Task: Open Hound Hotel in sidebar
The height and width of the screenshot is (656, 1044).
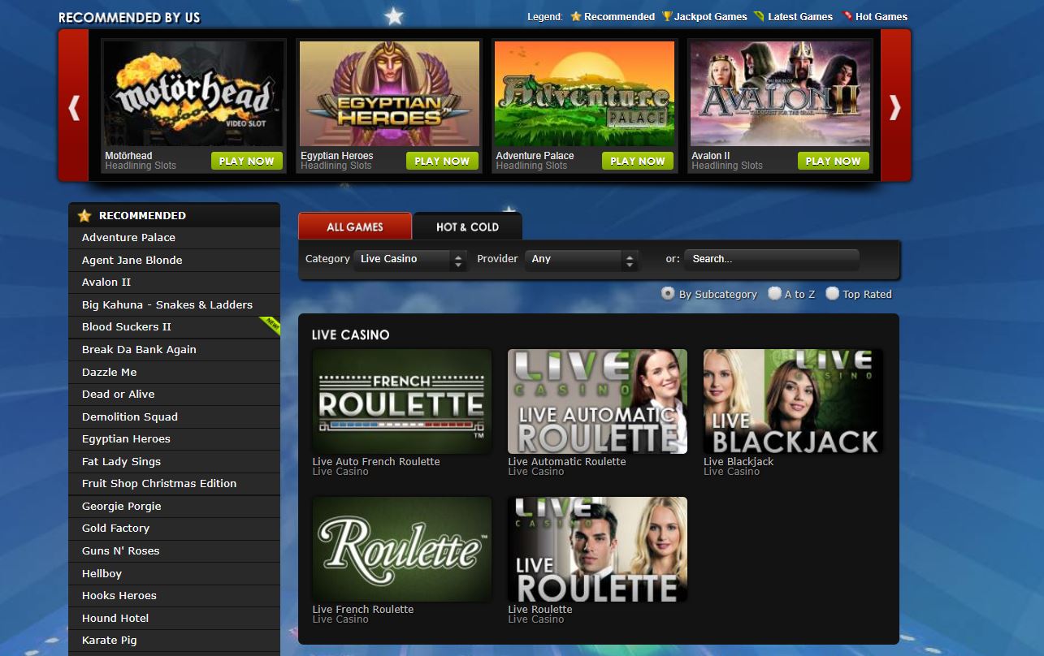Action: coord(175,618)
